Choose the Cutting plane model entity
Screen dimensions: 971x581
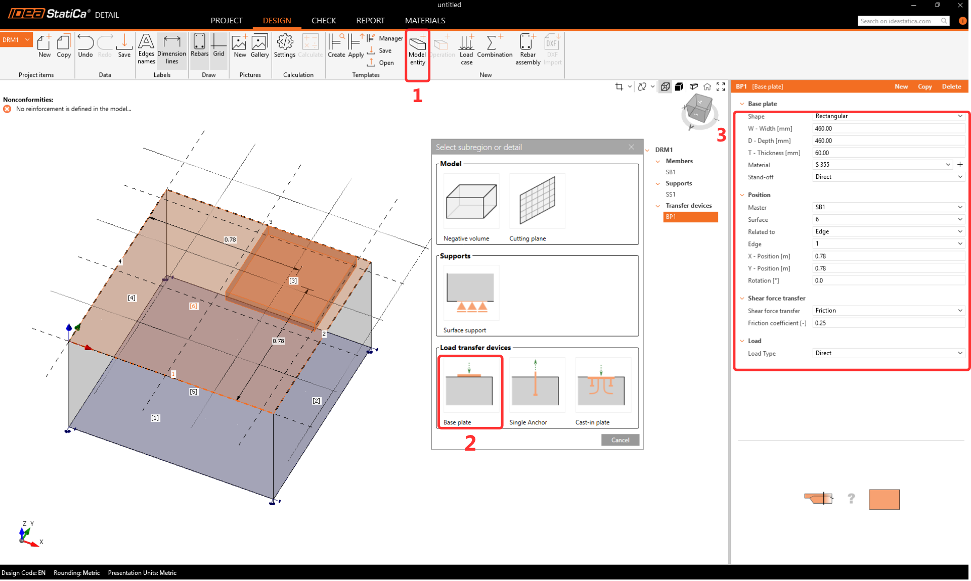pyautogui.click(x=537, y=202)
